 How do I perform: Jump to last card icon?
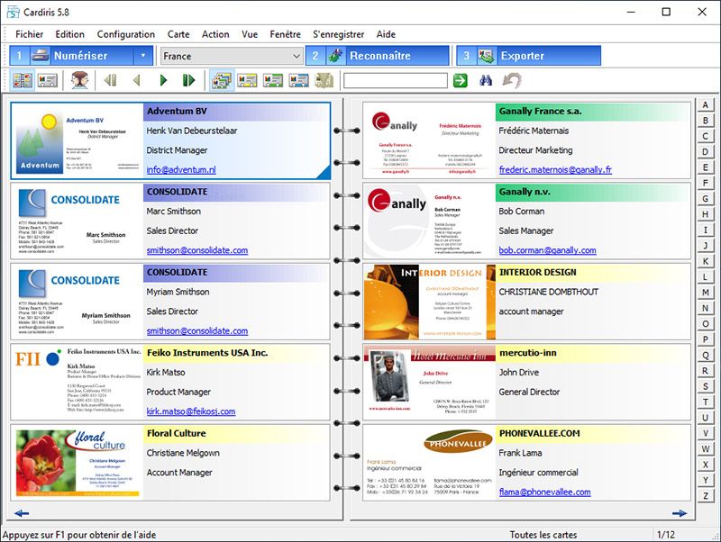coord(188,81)
